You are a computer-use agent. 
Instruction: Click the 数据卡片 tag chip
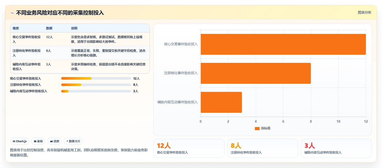(x=73, y=141)
